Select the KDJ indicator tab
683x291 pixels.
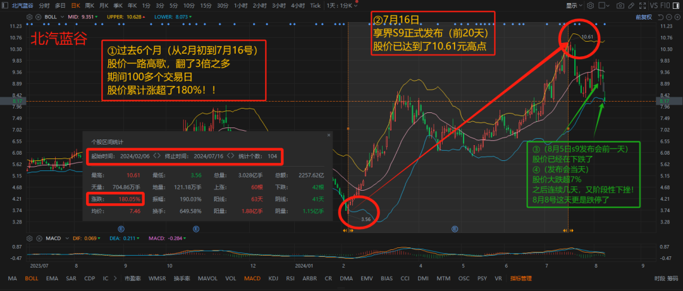pyautogui.click(x=273, y=278)
